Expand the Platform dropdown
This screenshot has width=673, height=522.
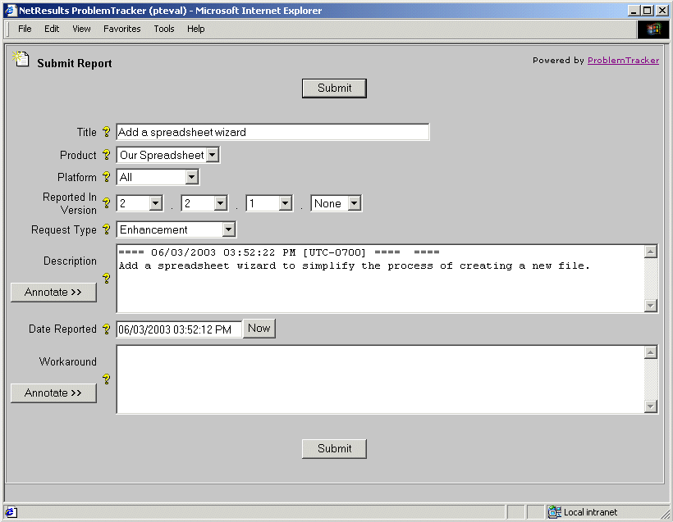click(x=191, y=177)
